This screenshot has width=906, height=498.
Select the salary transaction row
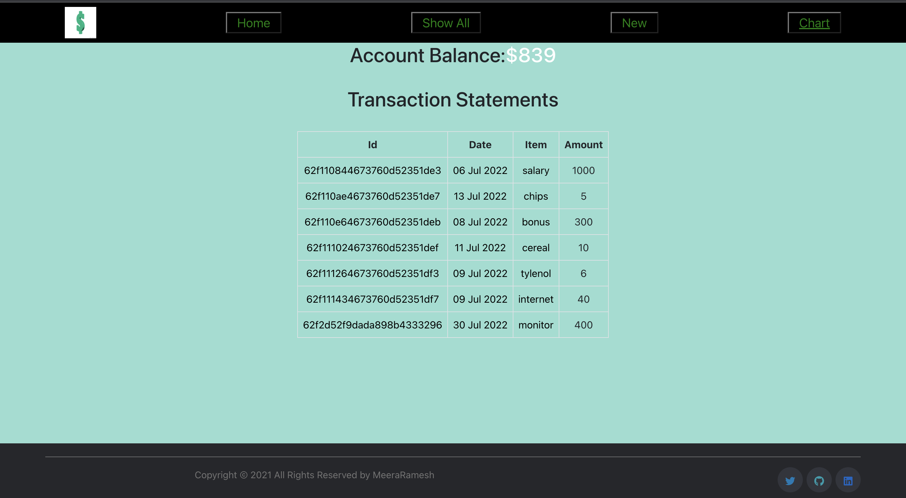[453, 170]
